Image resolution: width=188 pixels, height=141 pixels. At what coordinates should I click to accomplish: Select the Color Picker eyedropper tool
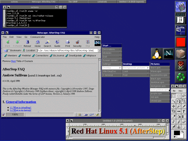[173, 116]
